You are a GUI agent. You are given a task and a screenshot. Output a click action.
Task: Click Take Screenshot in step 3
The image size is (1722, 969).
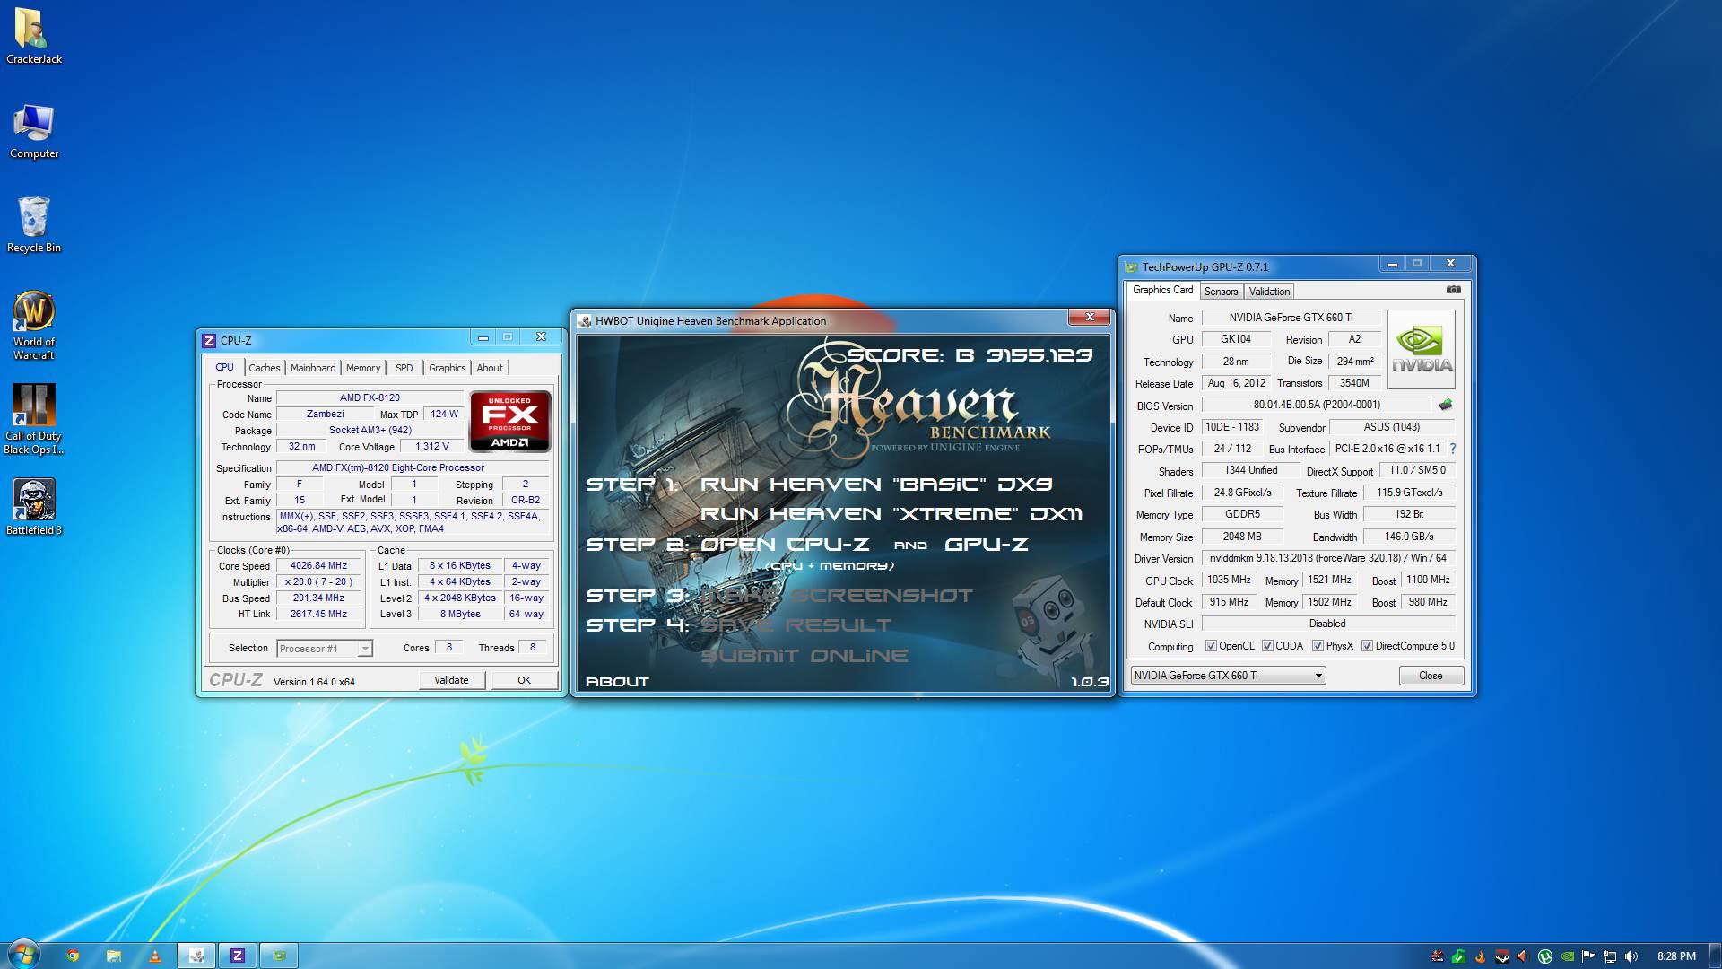(x=836, y=596)
